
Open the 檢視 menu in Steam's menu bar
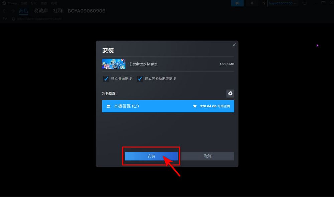[24, 3]
